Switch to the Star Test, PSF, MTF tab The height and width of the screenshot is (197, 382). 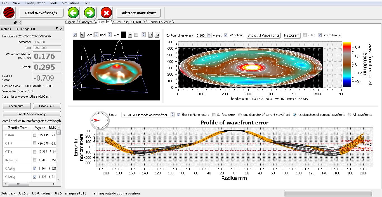click(129, 22)
